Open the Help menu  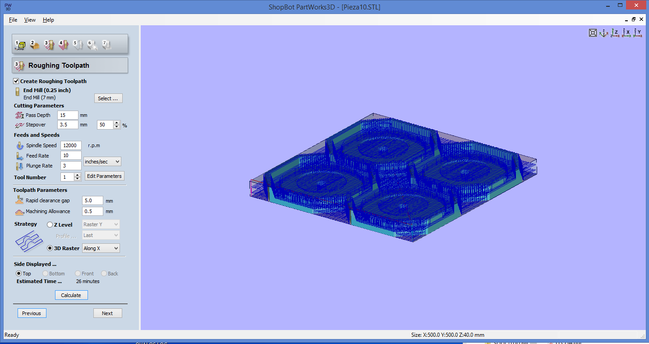tap(48, 20)
